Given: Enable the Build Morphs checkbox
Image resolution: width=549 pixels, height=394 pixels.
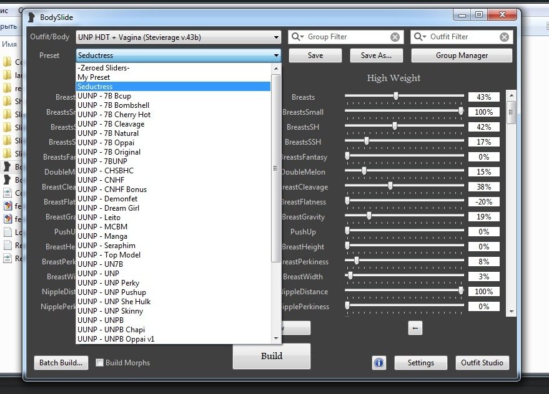Looking at the screenshot, I should click(x=100, y=363).
